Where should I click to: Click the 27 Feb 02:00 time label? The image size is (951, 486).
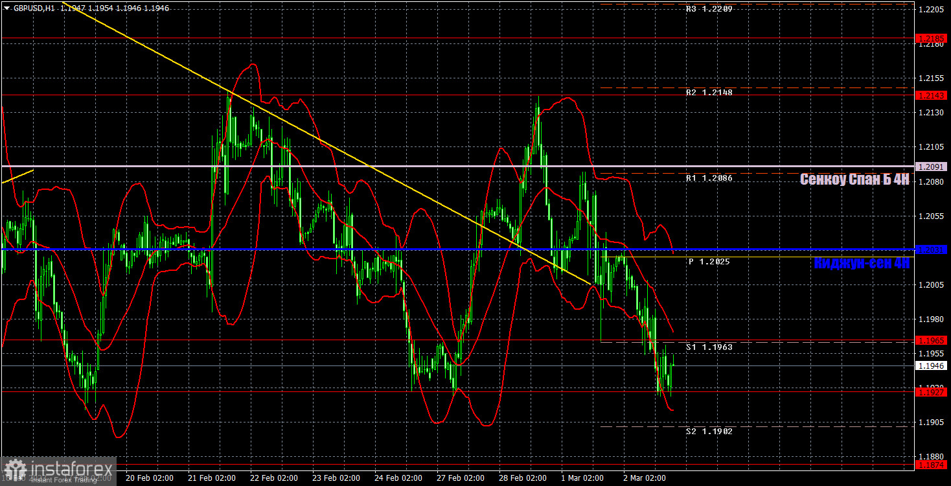coord(461,478)
